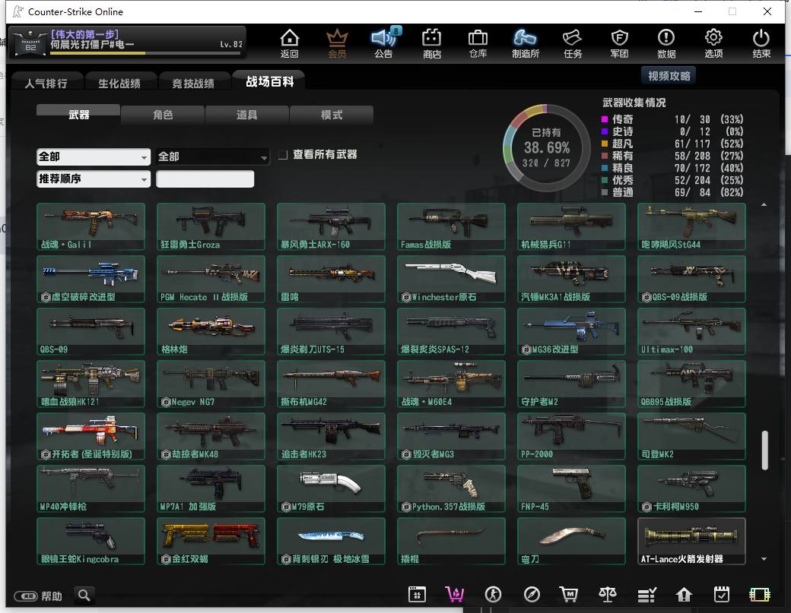
Task: Switch to the 生化战绩 tab
Action: click(x=119, y=83)
